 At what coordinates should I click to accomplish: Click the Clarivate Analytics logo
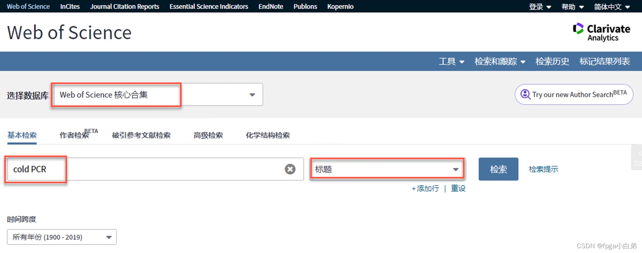[x=601, y=32]
